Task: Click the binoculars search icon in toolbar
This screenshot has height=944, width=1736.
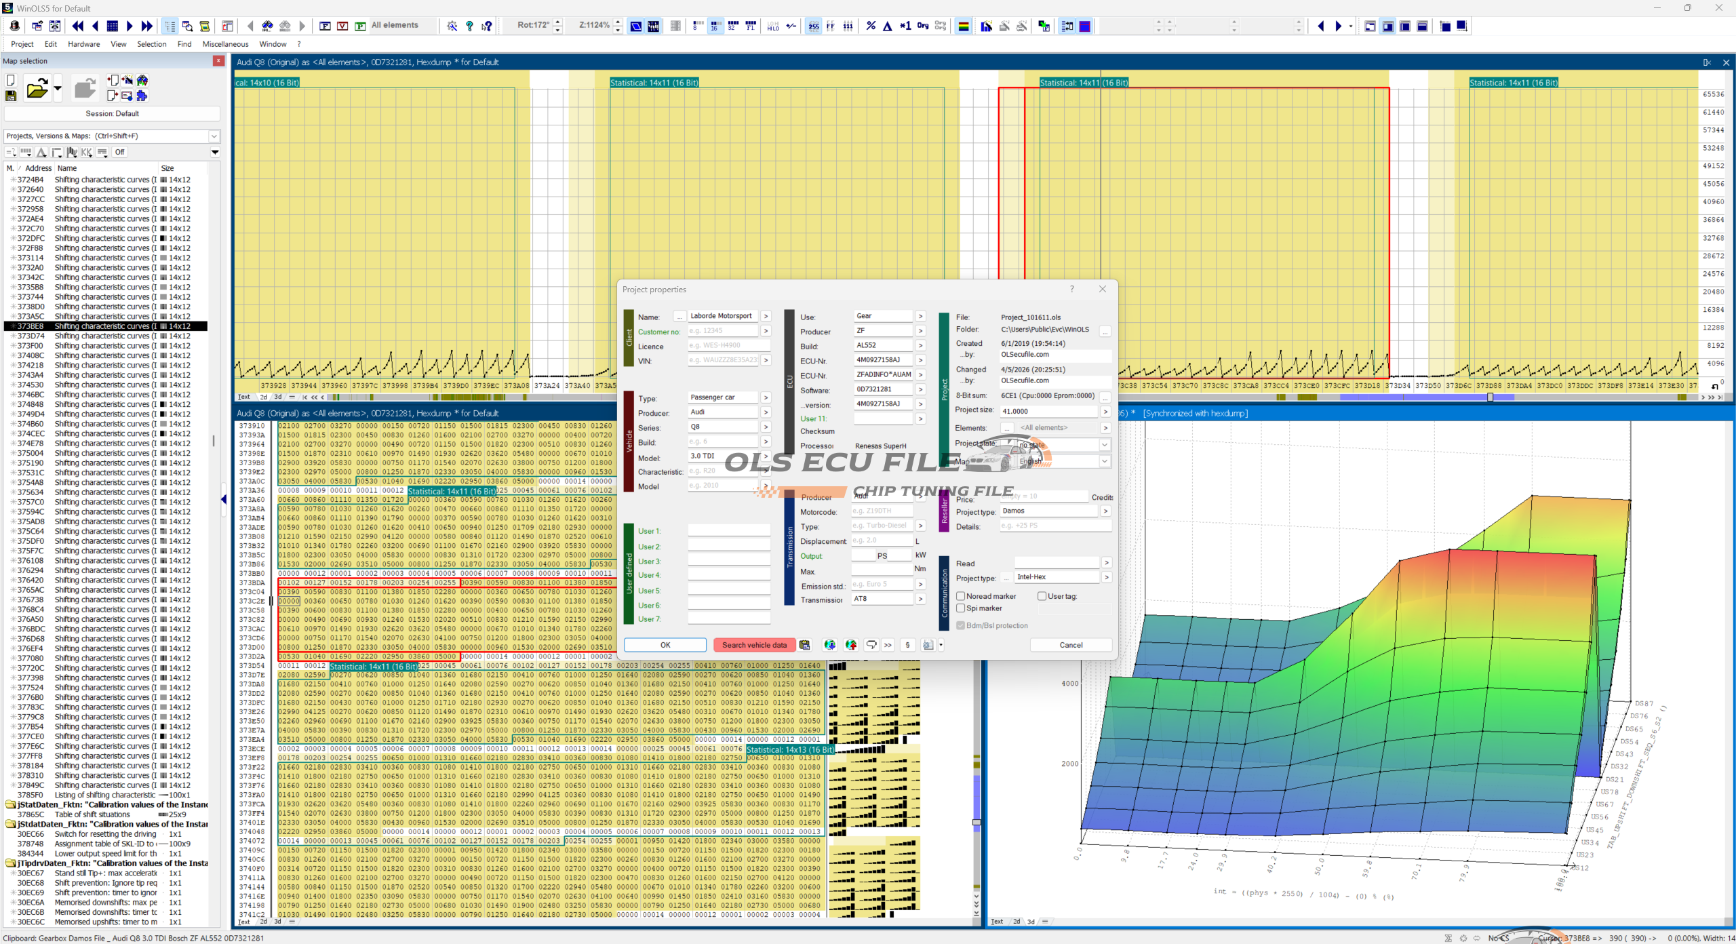Action: [x=267, y=26]
